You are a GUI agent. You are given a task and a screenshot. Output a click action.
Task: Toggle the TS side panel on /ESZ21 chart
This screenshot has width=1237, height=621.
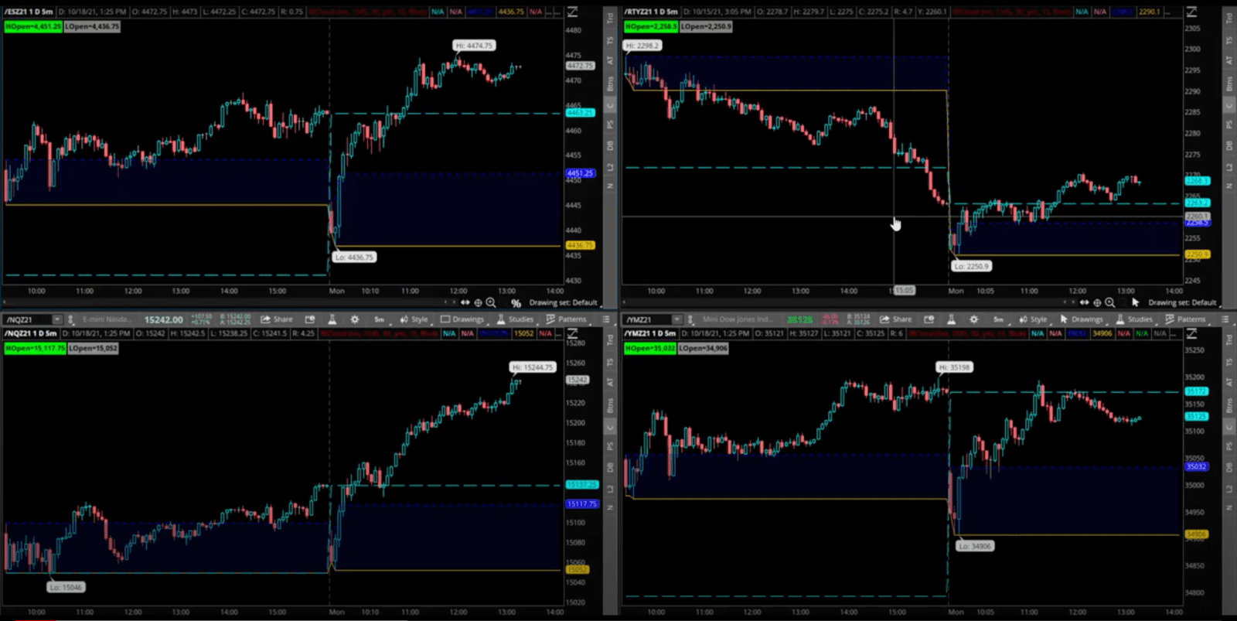coord(610,39)
